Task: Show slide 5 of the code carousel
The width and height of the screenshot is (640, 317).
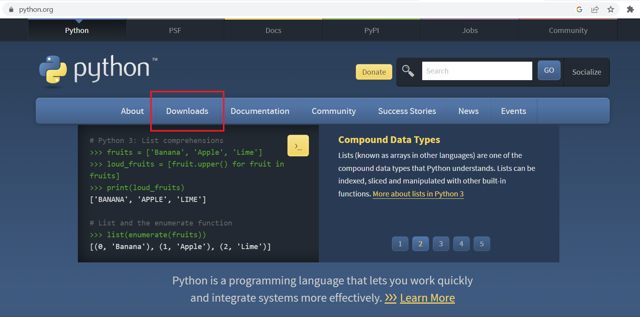Action: point(482,244)
